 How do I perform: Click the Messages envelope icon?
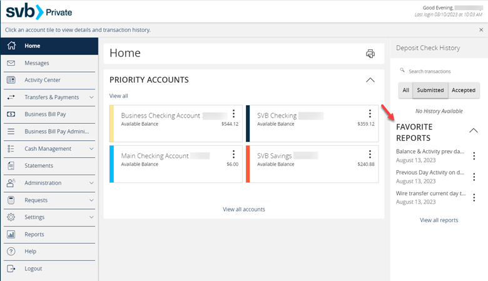pyautogui.click(x=11, y=63)
